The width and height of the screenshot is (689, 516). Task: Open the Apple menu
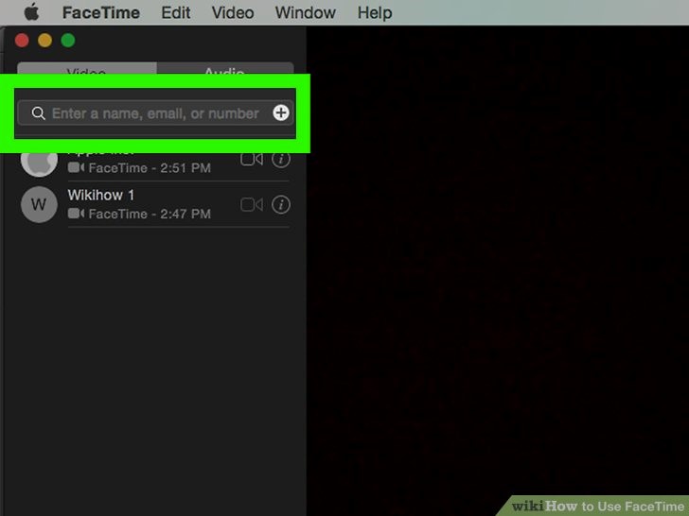pos(31,12)
